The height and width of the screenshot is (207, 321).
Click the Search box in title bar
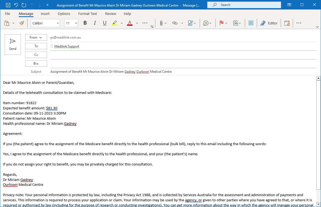(x=244, y=5)
